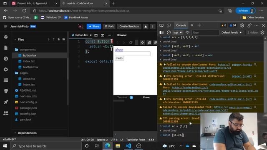Open package.json file
The height and width of the screenshot is (150, 267).
point(28,108)
